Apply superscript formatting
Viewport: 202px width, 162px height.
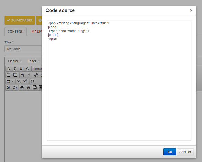click(25, 81)
